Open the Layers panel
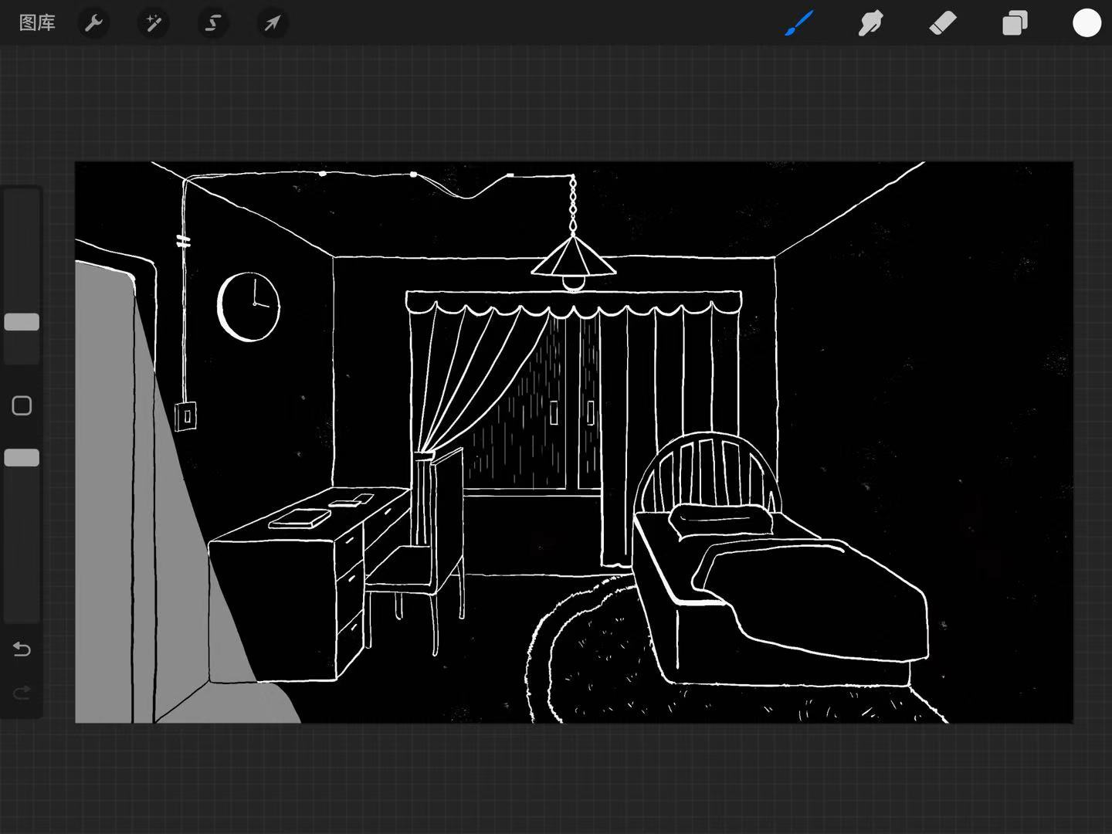The image size is (1112, 834). [x=1015, y=23]
